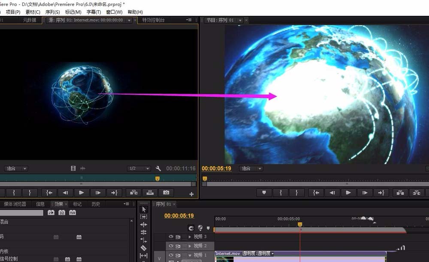Mark Out point in Program monitor

click(296, 193)
